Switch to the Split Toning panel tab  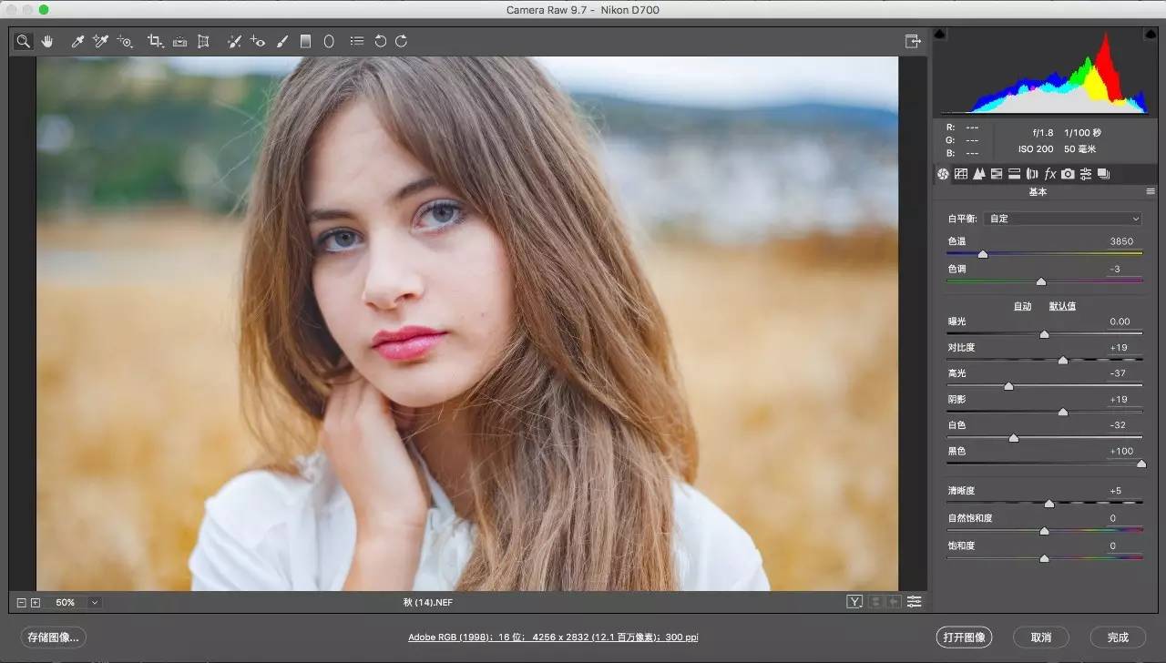point(1014,174)
